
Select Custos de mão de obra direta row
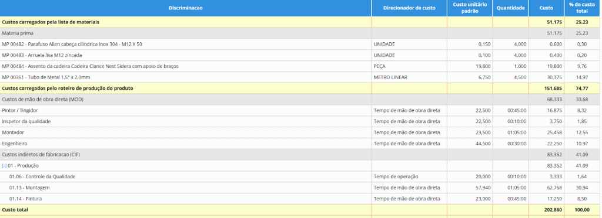(x=300, y=100)
